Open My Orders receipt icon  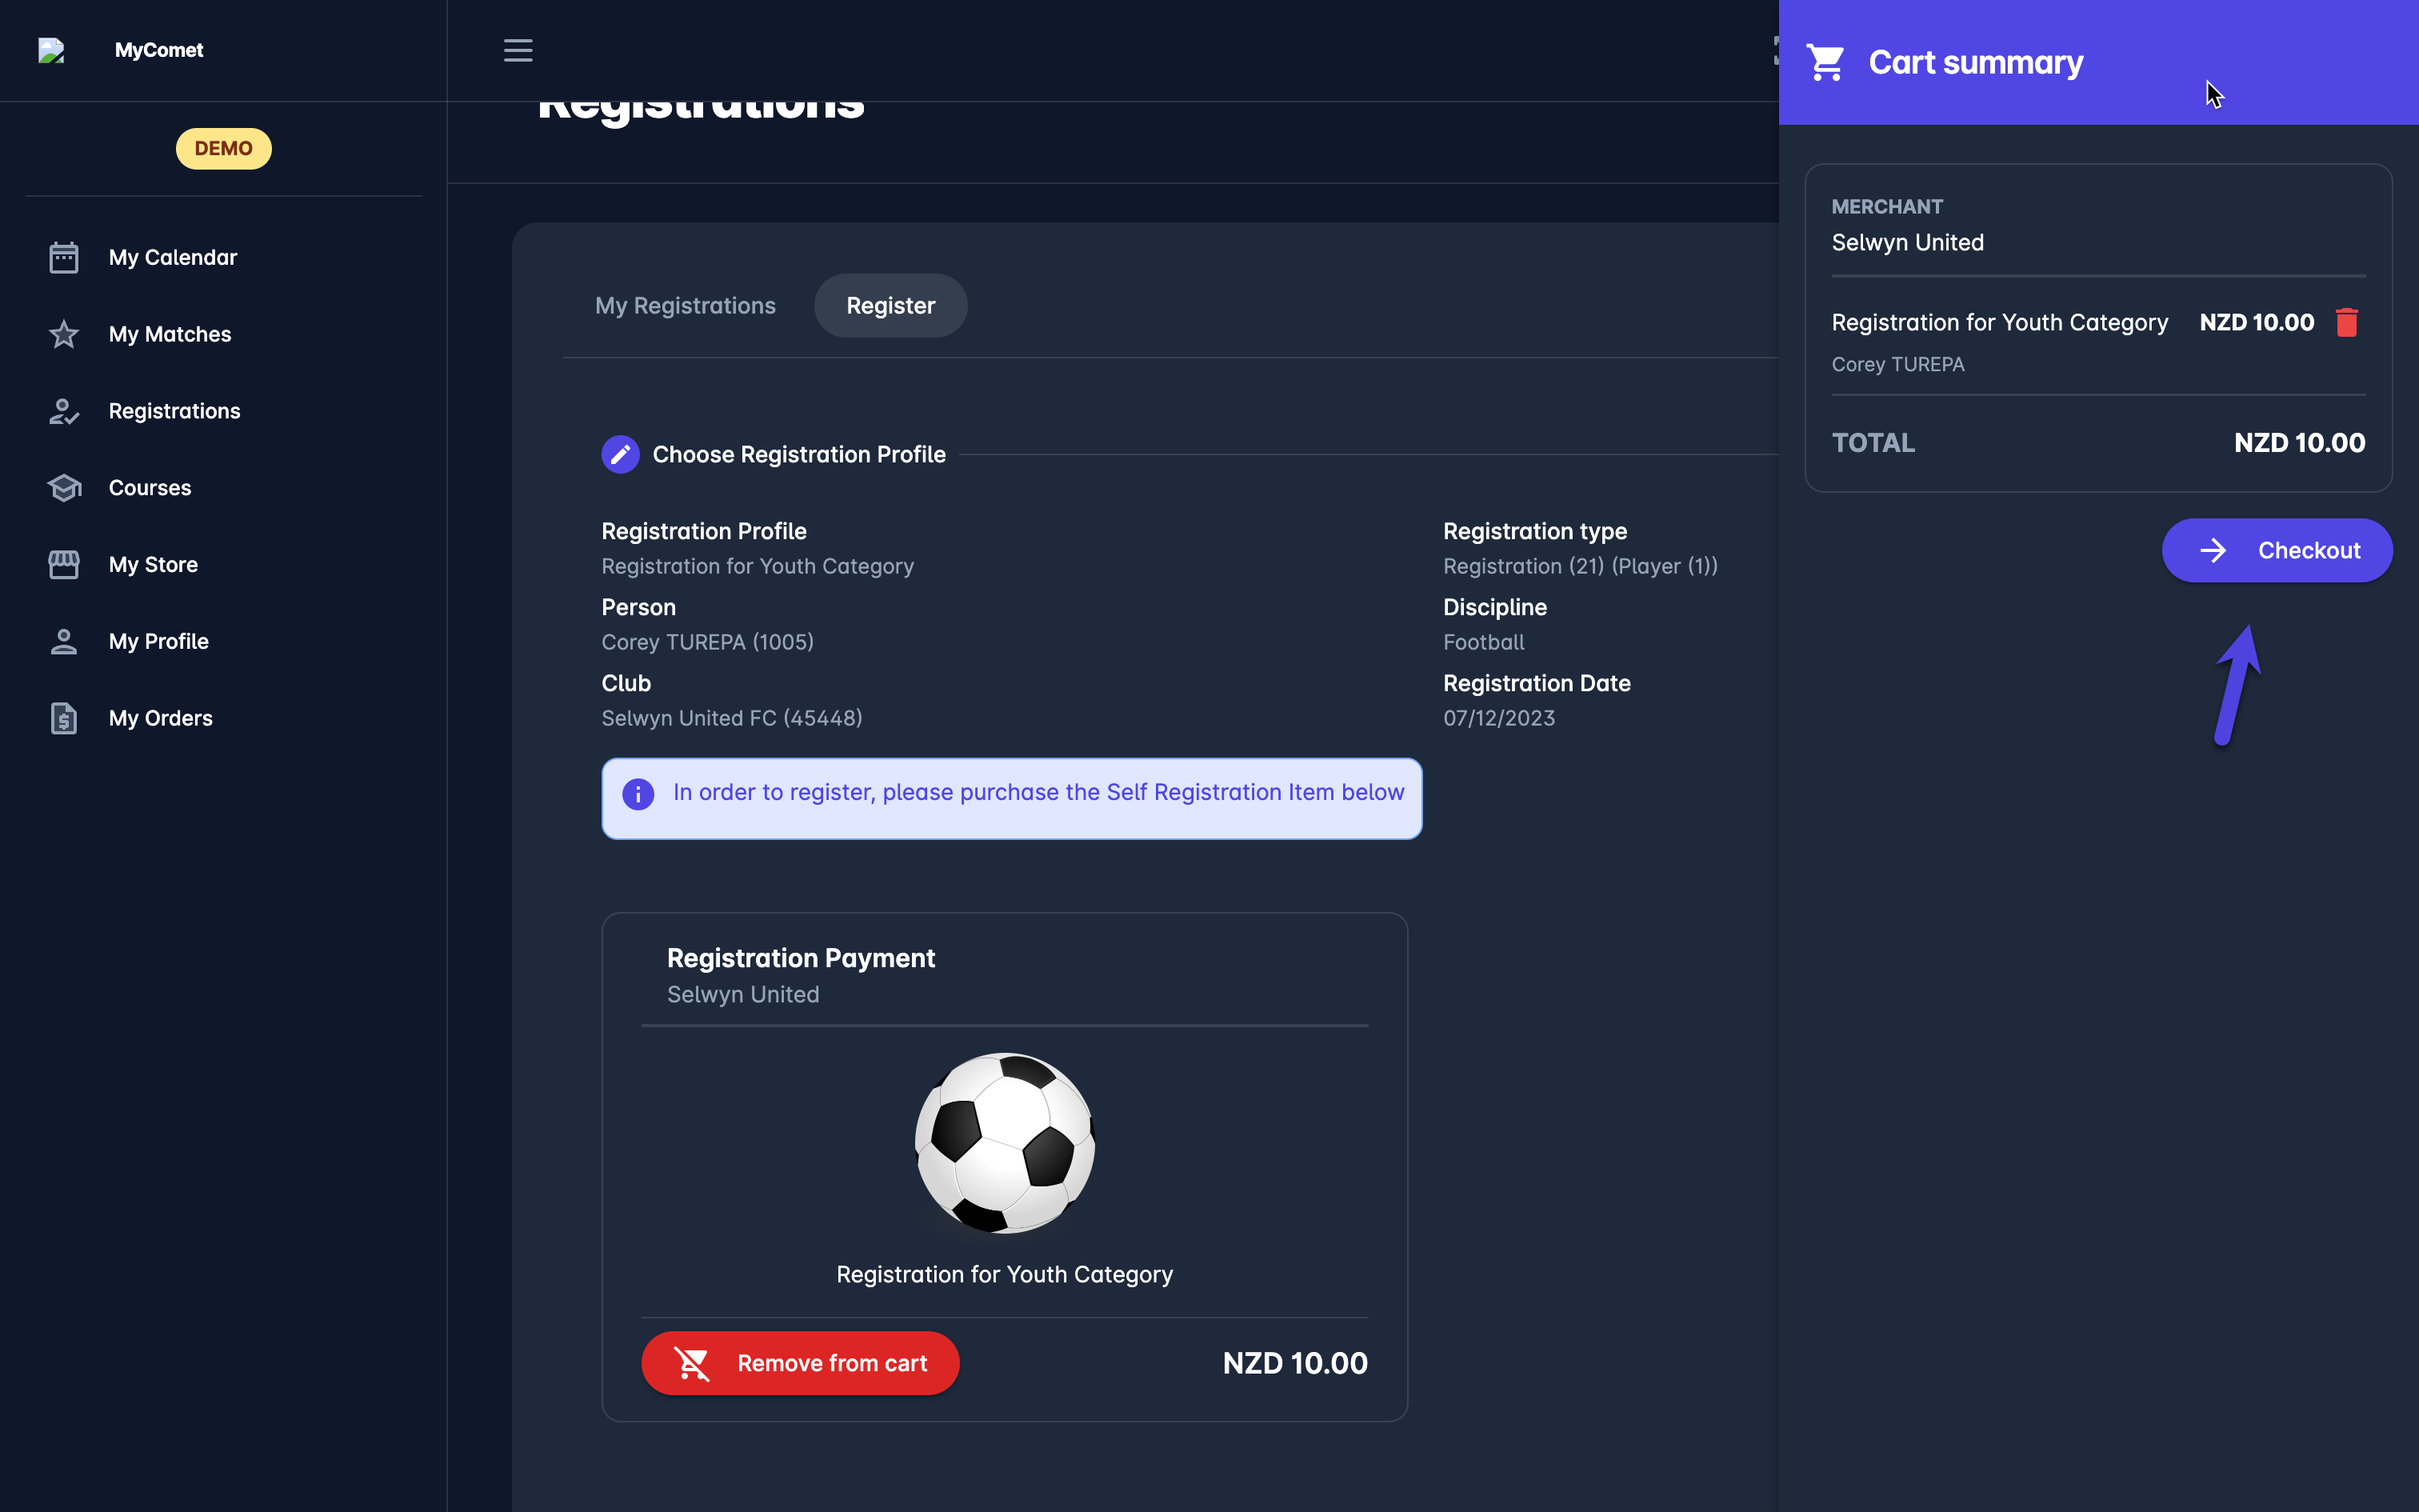coord(64,718)
